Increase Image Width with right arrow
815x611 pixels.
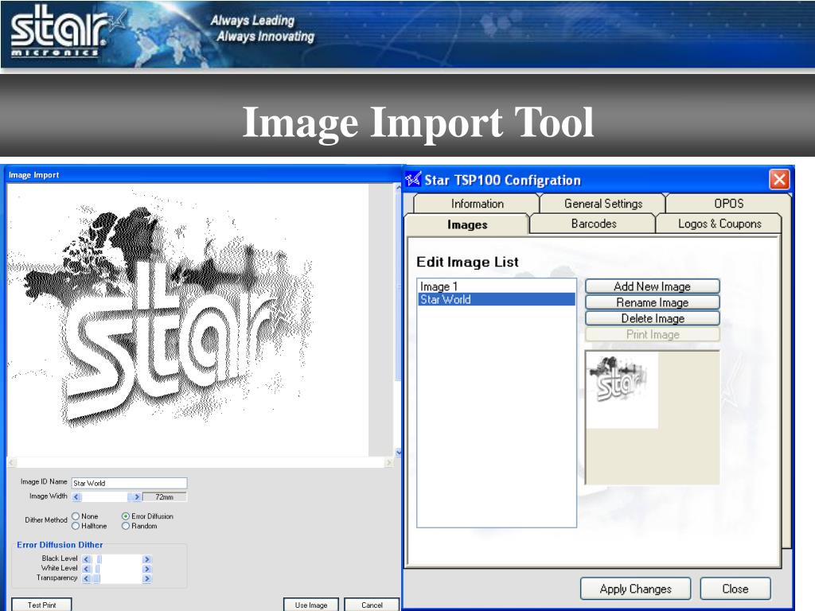(x=135, y=496)
